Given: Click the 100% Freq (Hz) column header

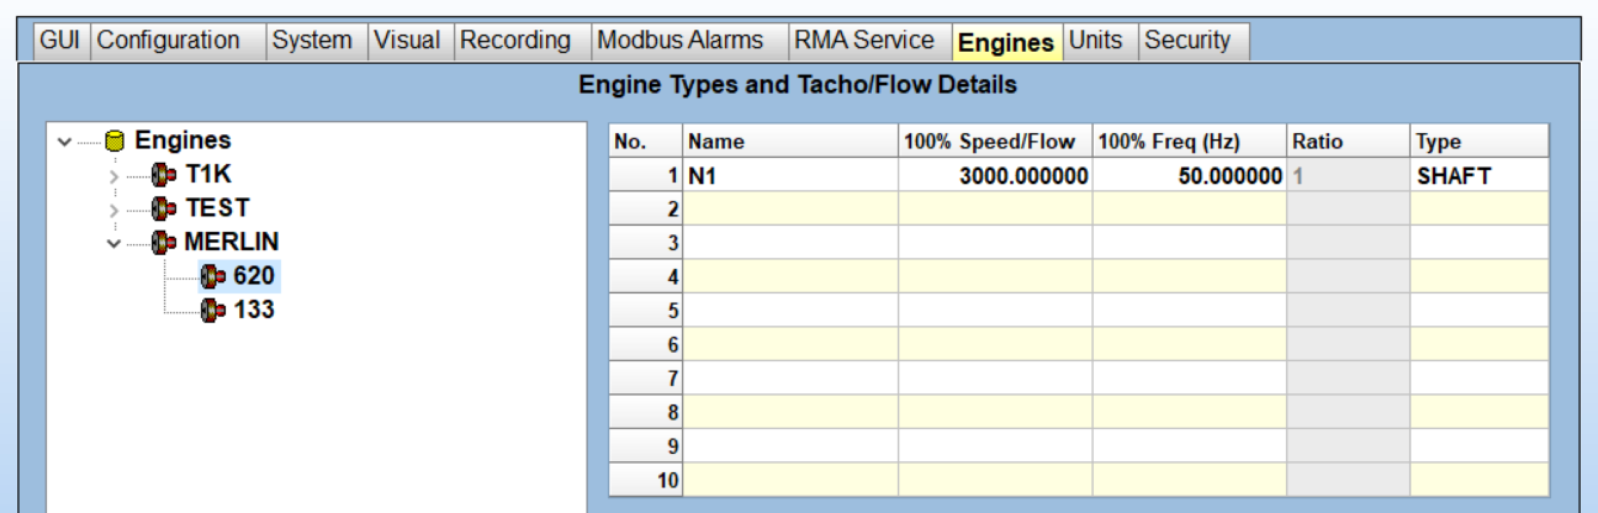Looking at the screenshot, I should (x=1189, y=141).
